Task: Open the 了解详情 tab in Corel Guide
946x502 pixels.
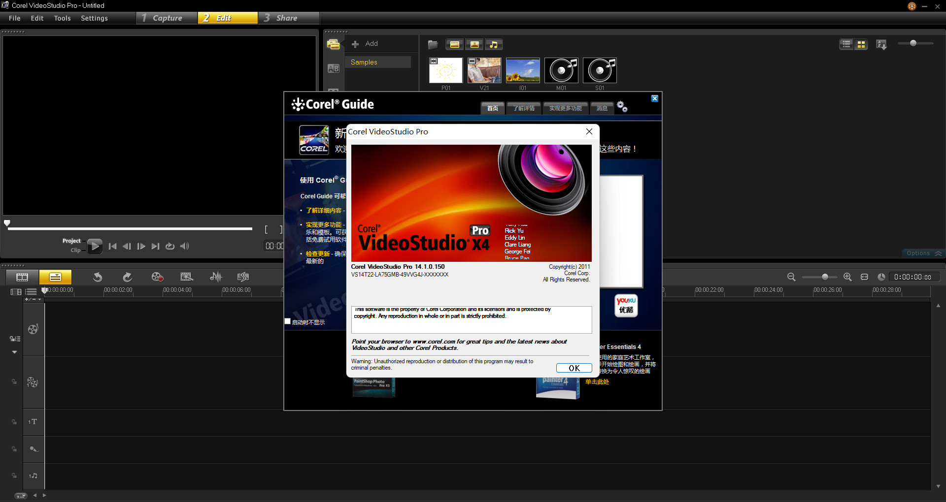Action: (524, 108)
